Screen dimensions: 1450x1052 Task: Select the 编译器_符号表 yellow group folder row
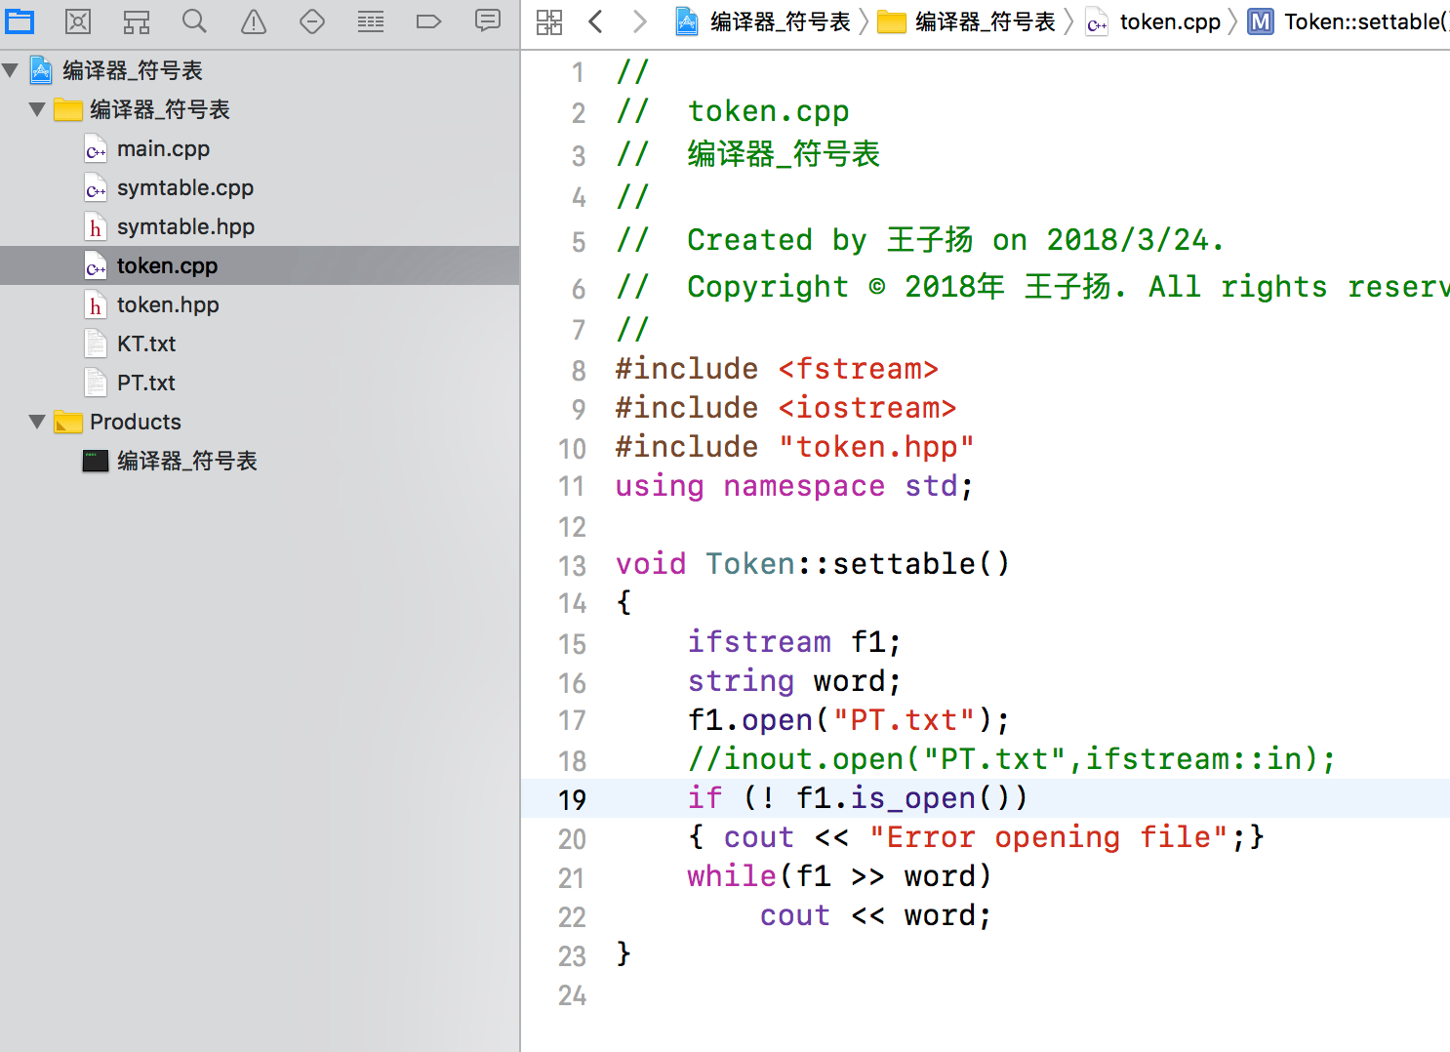(x=260, y=109)
